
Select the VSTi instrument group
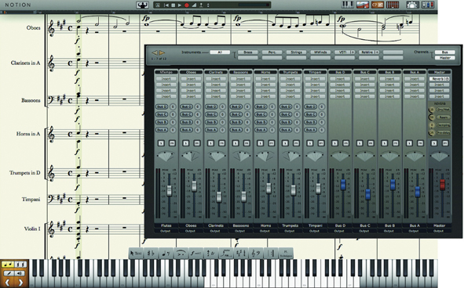click(x=345, y=52)
